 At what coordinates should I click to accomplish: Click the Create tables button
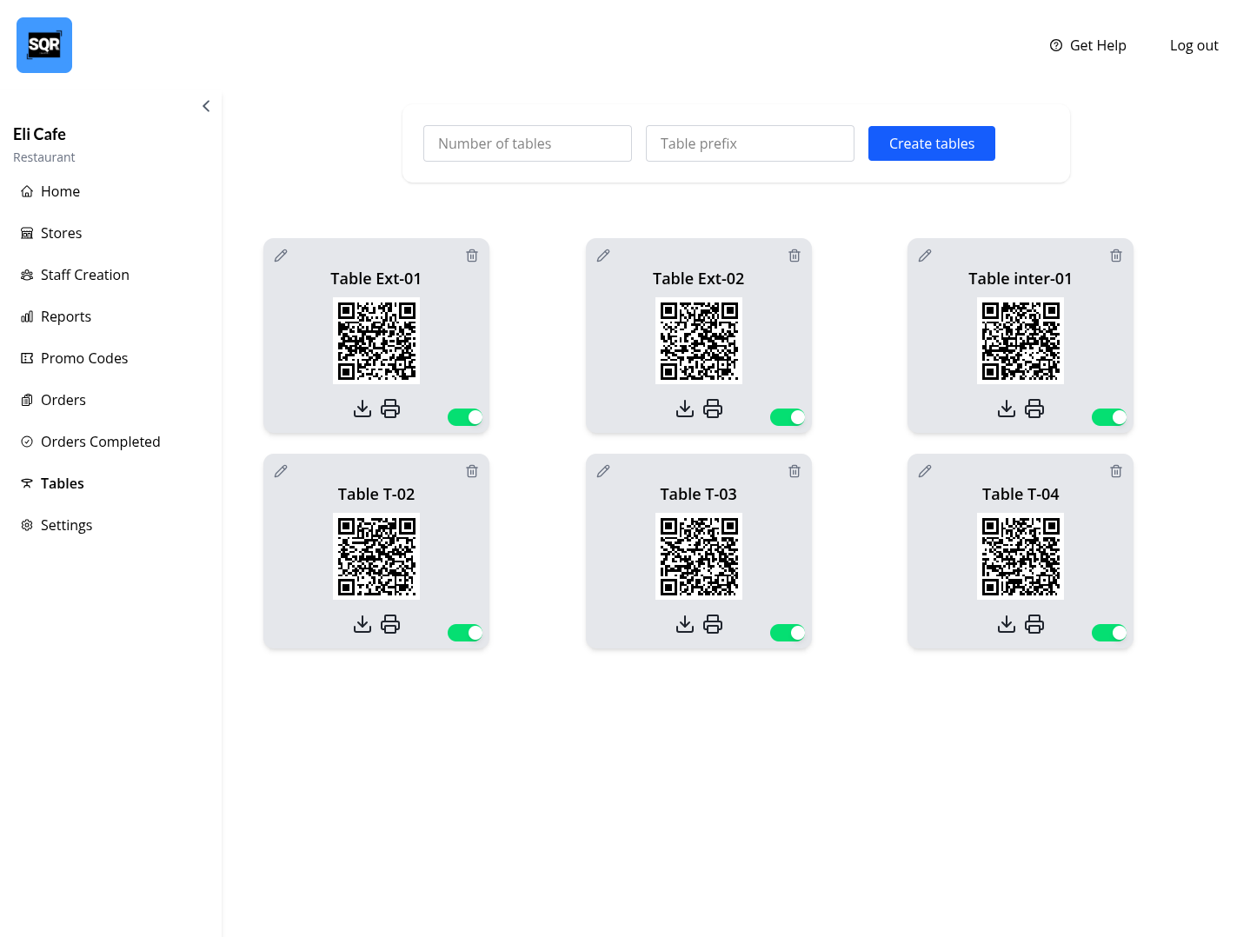pos(932,143)
